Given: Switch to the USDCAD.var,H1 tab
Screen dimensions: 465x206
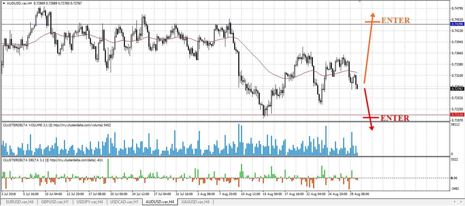Looking at the screenshot, I should tap(125, 202).
